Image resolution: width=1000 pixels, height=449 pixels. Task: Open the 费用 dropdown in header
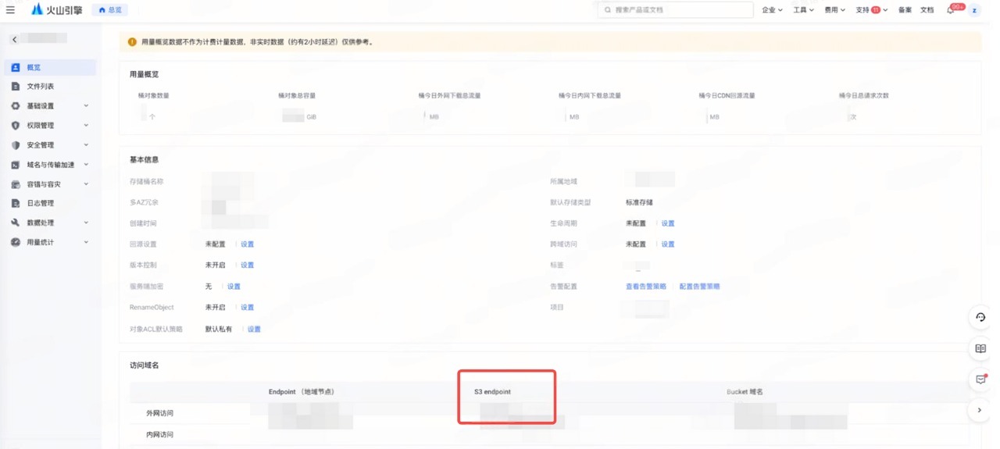click(834, 10)
